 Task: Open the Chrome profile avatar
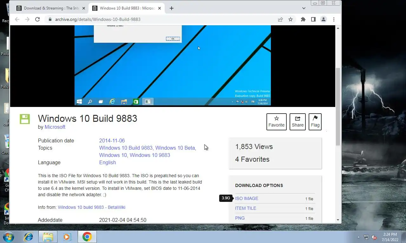pos(324,19)
